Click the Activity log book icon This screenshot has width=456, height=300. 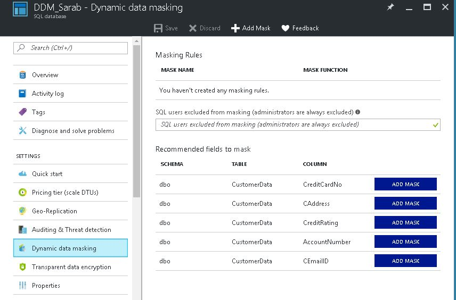coord(22,94)
